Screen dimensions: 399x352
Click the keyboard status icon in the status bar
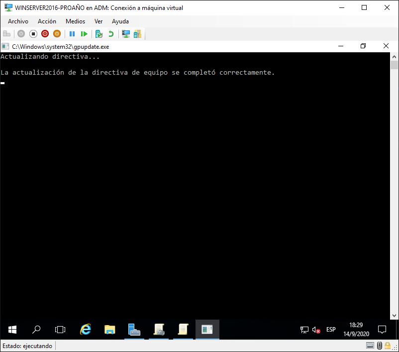coord(370,346)
